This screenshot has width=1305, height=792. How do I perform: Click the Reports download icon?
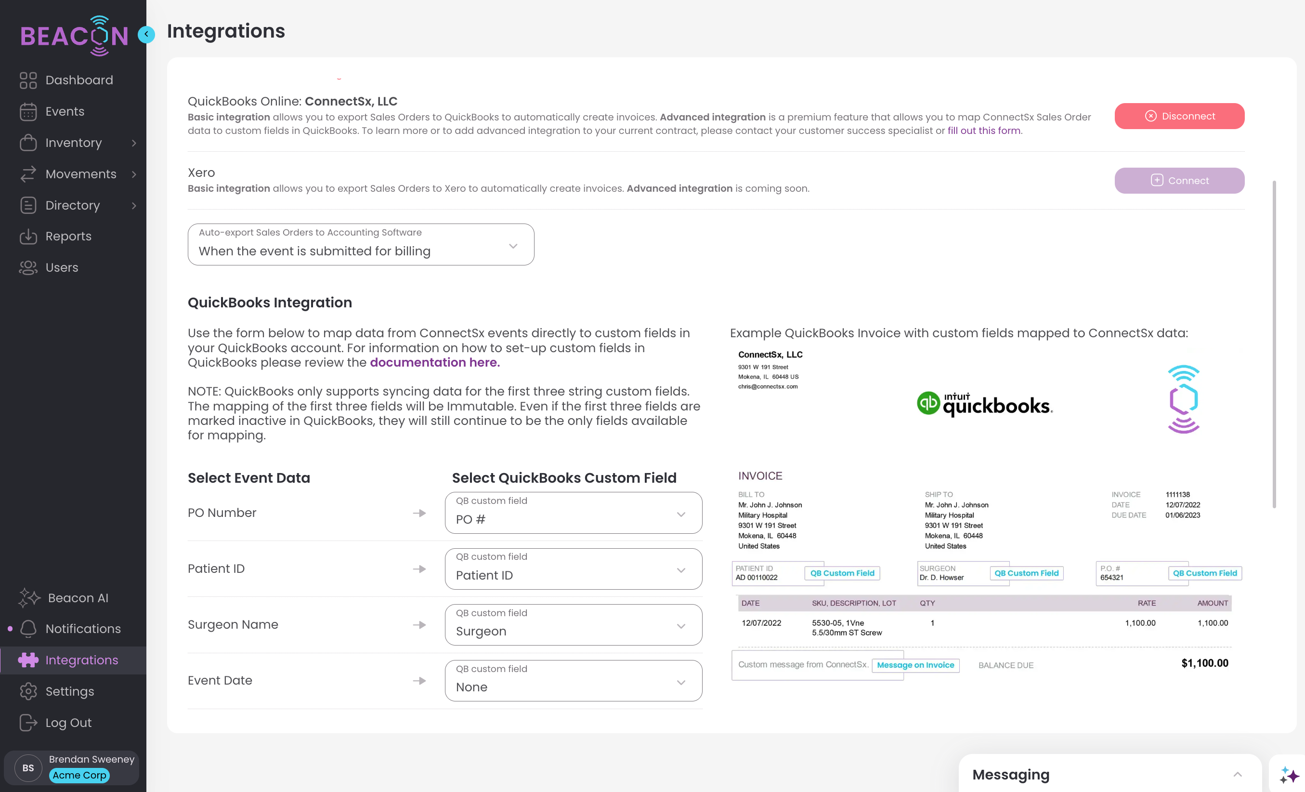click(28, 237)
